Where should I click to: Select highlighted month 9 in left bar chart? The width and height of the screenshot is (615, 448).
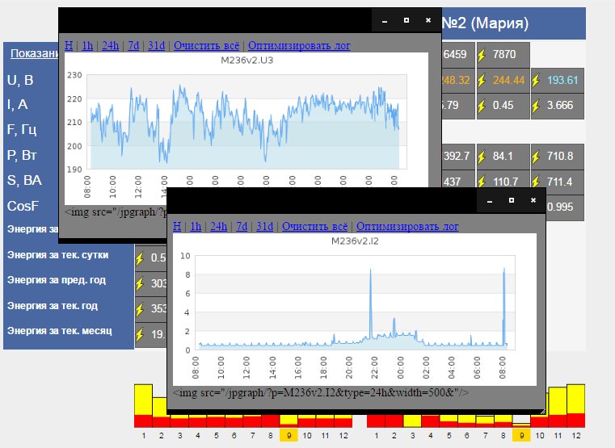[289, 436]
